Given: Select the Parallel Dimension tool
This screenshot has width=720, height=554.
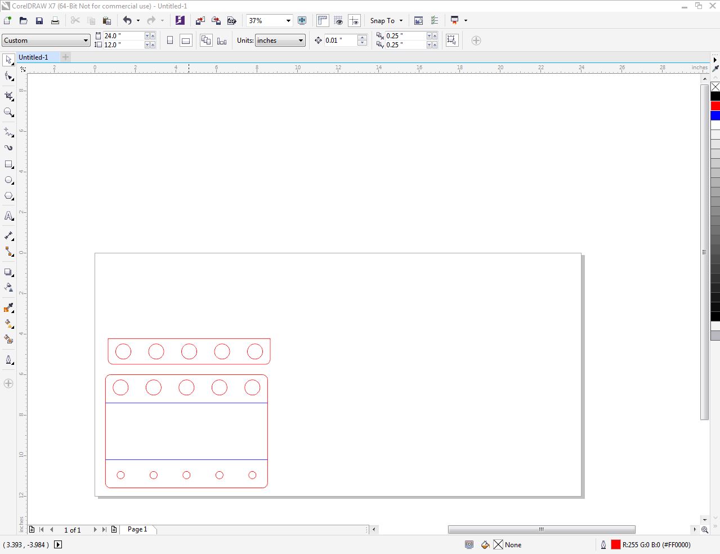Looking at the screenshot, I should 8,236.
